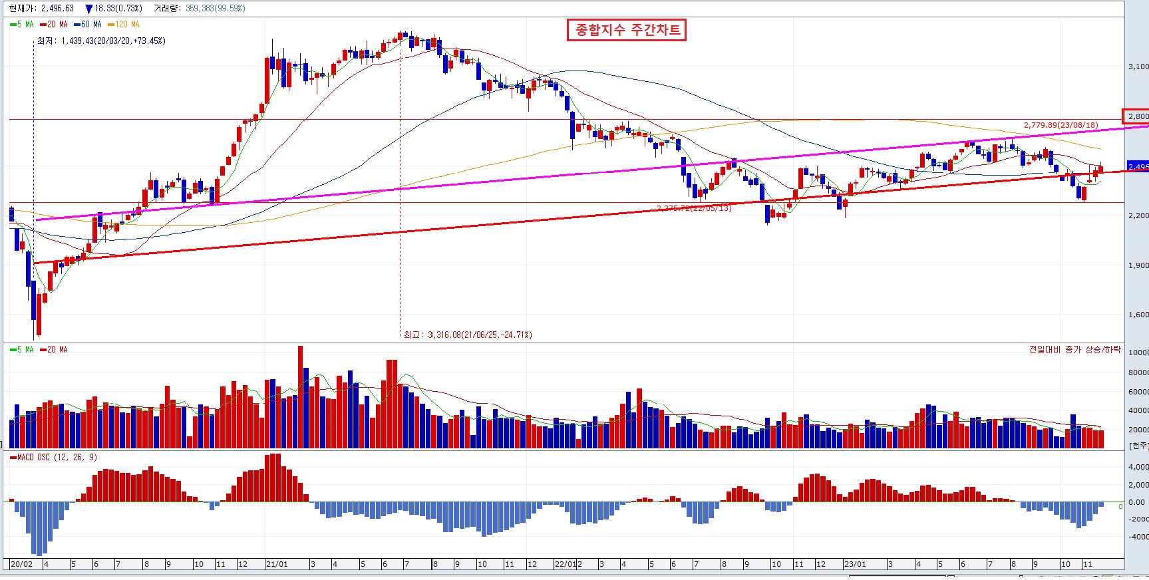Click the 전일대비 증가 상승/하락 label
Screen dimensions: 1149x580
1074,349
